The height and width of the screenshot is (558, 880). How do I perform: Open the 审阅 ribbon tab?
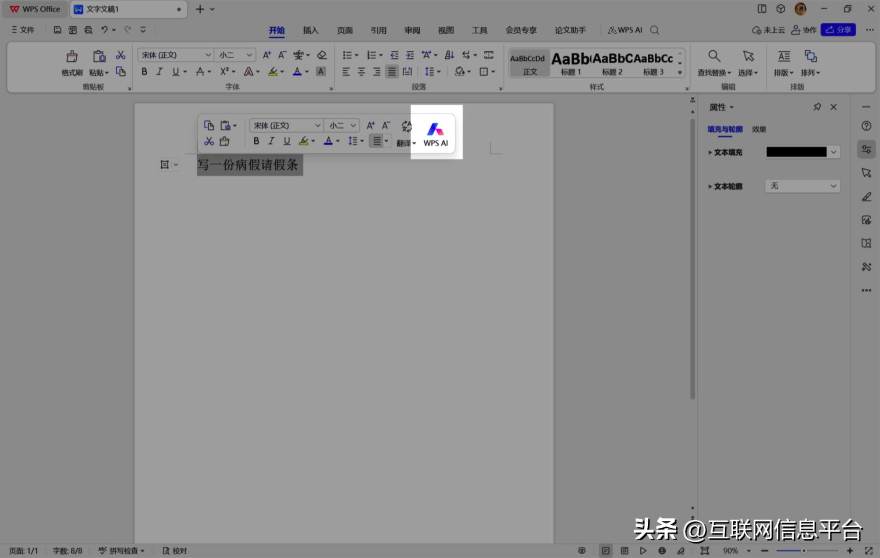click(411, 30)
